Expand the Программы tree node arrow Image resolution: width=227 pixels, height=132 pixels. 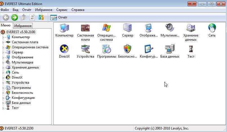3,88
